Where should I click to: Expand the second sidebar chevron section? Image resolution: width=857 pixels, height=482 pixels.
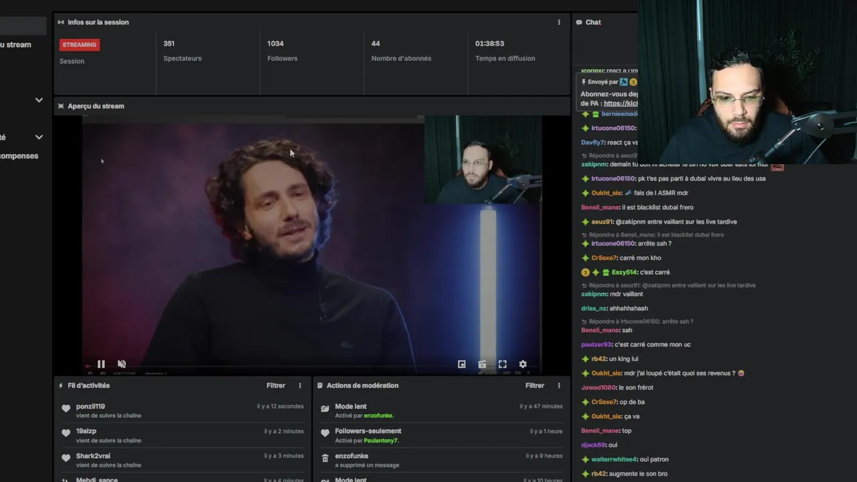[x=39, y=137]
